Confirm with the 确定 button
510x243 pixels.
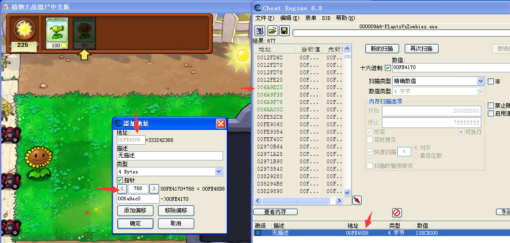coord(135,224)
